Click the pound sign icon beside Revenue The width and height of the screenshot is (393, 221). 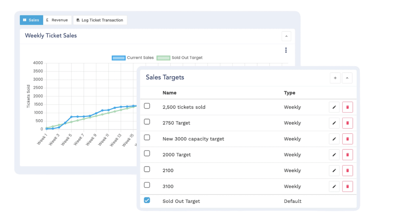pos(47,20)
